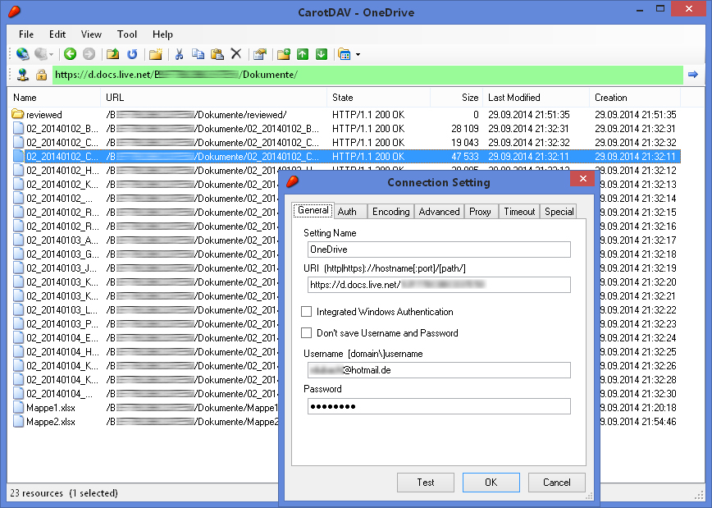Open the Properties icon in toolbar
Viewport: 712px width, 508px height.
[260, 54]
